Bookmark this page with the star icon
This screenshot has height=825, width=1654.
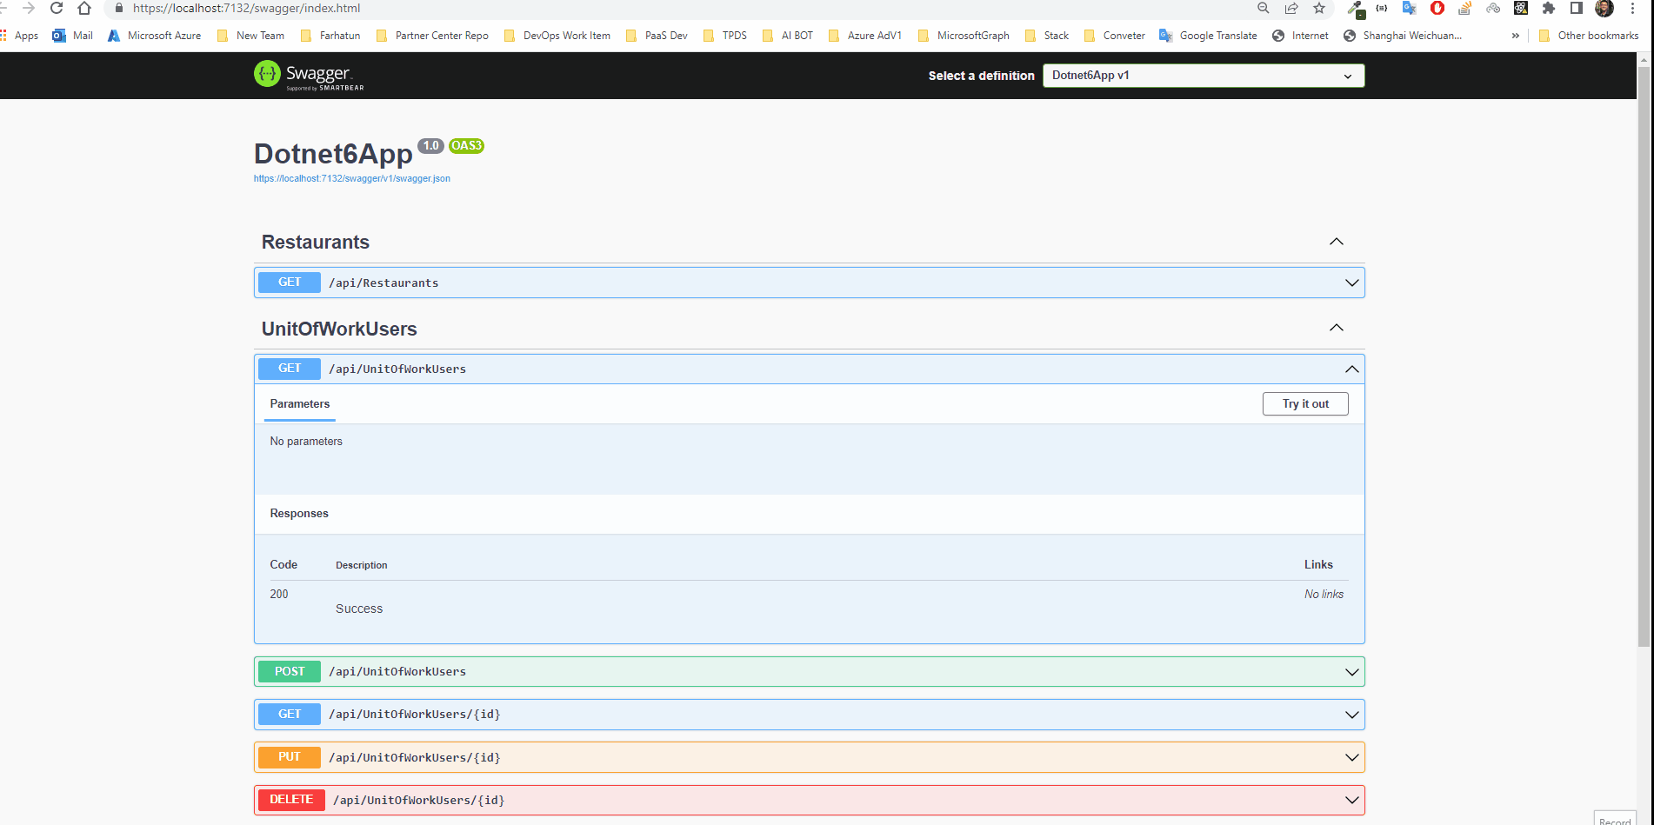(x=1319, y=8)
